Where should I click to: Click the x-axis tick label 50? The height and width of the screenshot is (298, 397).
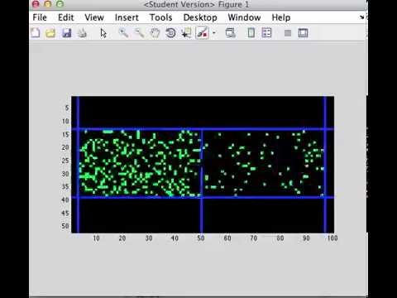point(201,238)
